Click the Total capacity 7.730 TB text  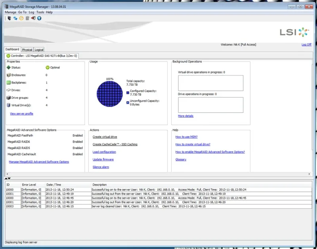point(136,83)
